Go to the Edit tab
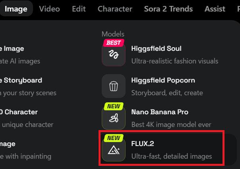Viewport: 240px width, 169px height. pos(79,9)
